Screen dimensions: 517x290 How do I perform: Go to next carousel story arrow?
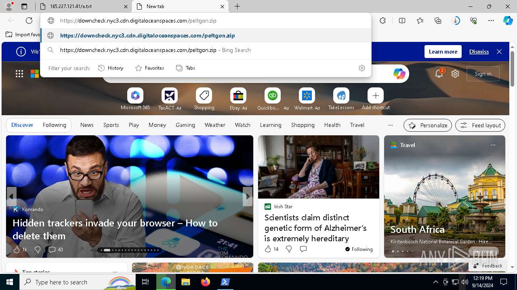tap(248, 197)
